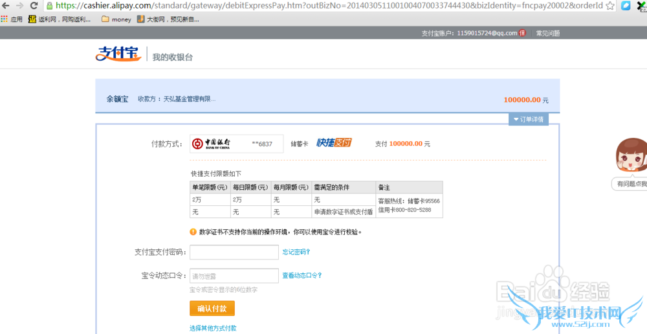Focus the 支付宝支付密码 input field
The width and height of the screenshot is (647, 334).
click(234, 252)
